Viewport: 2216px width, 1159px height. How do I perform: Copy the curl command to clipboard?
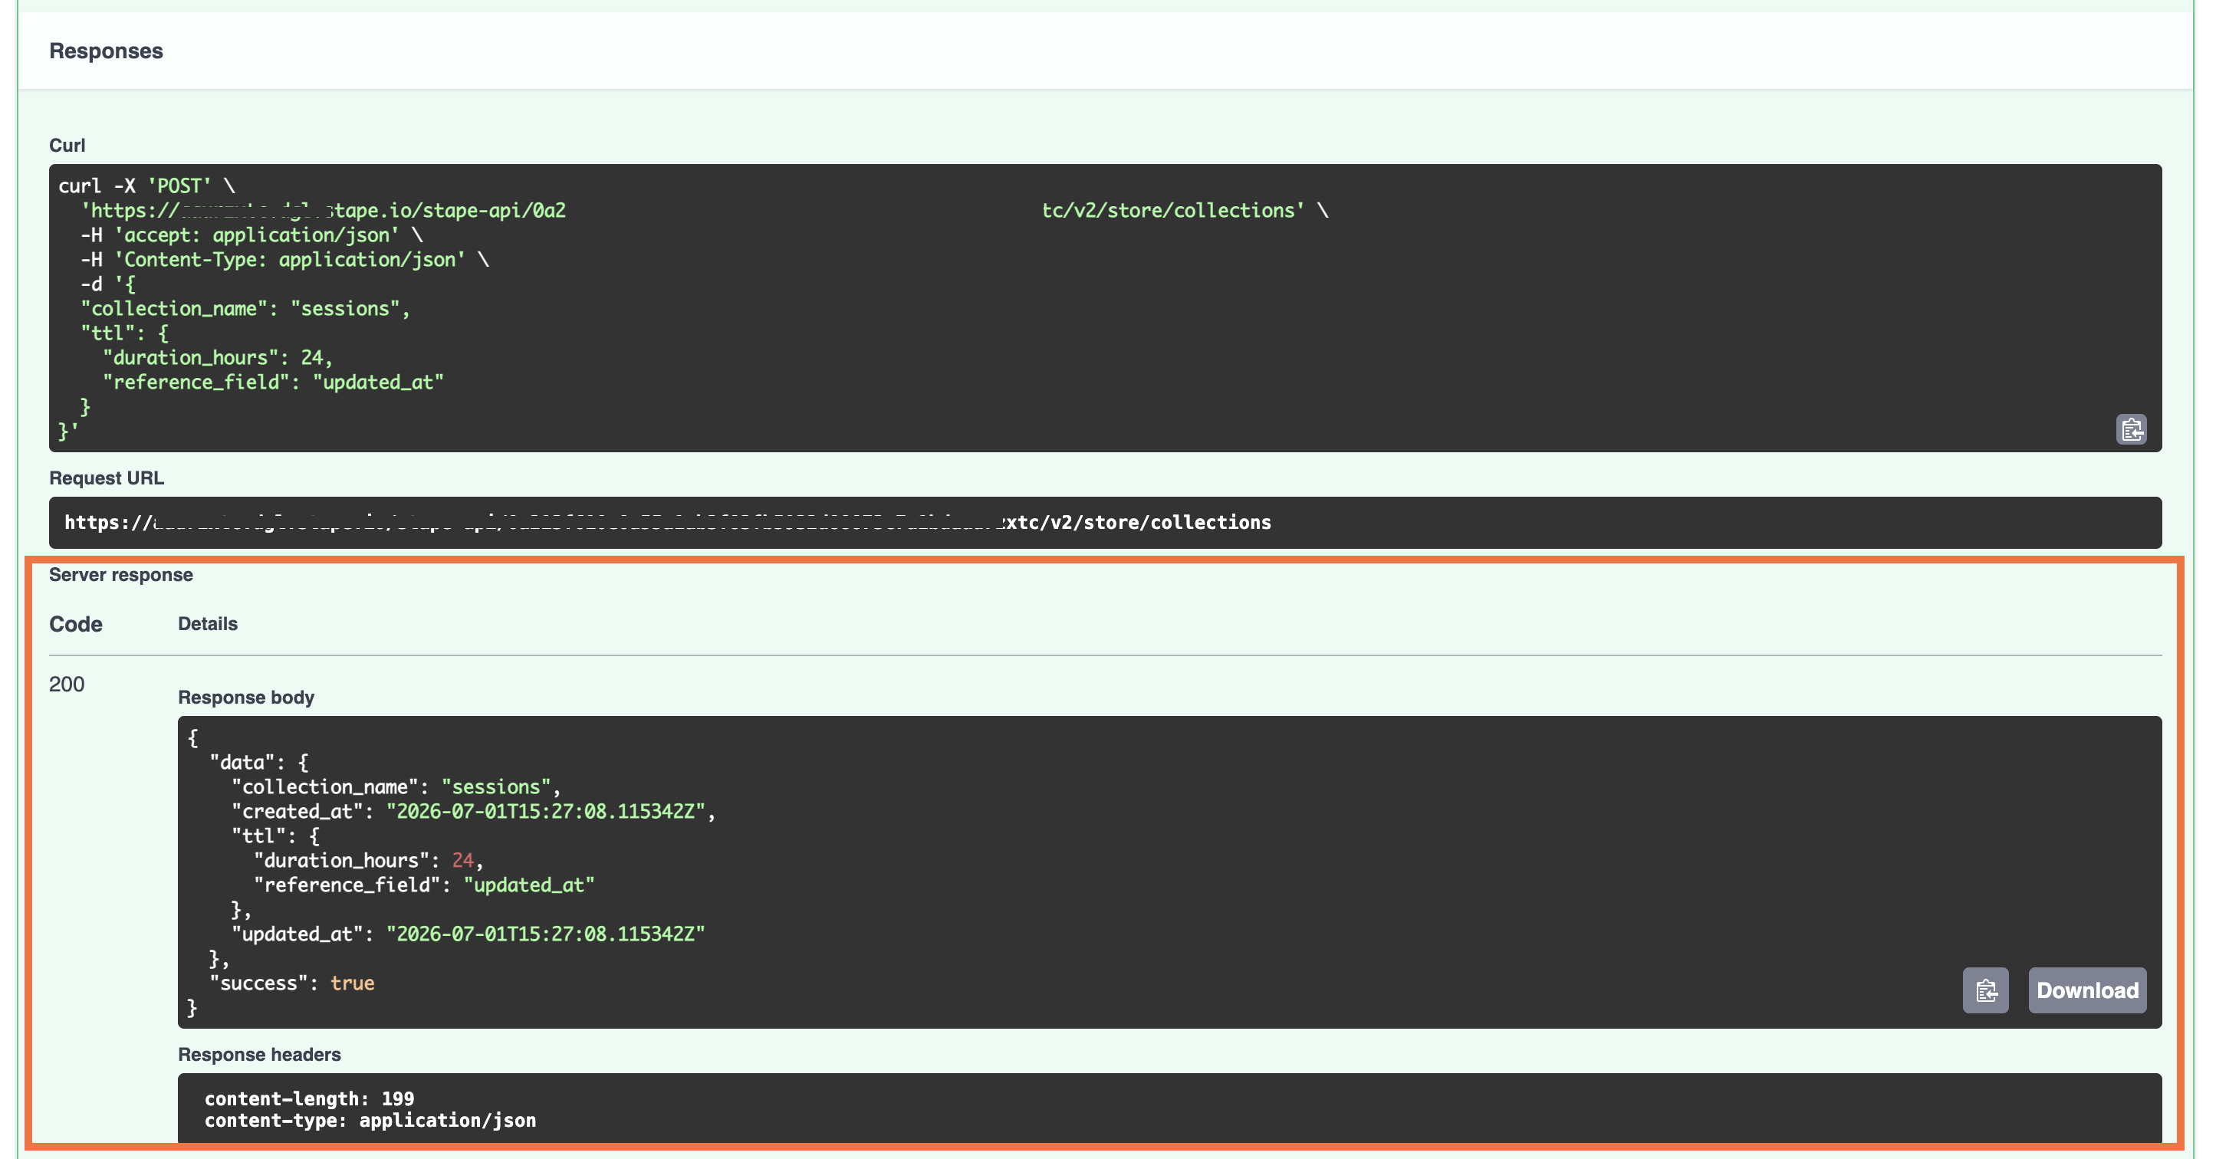tap(2131, 429)
